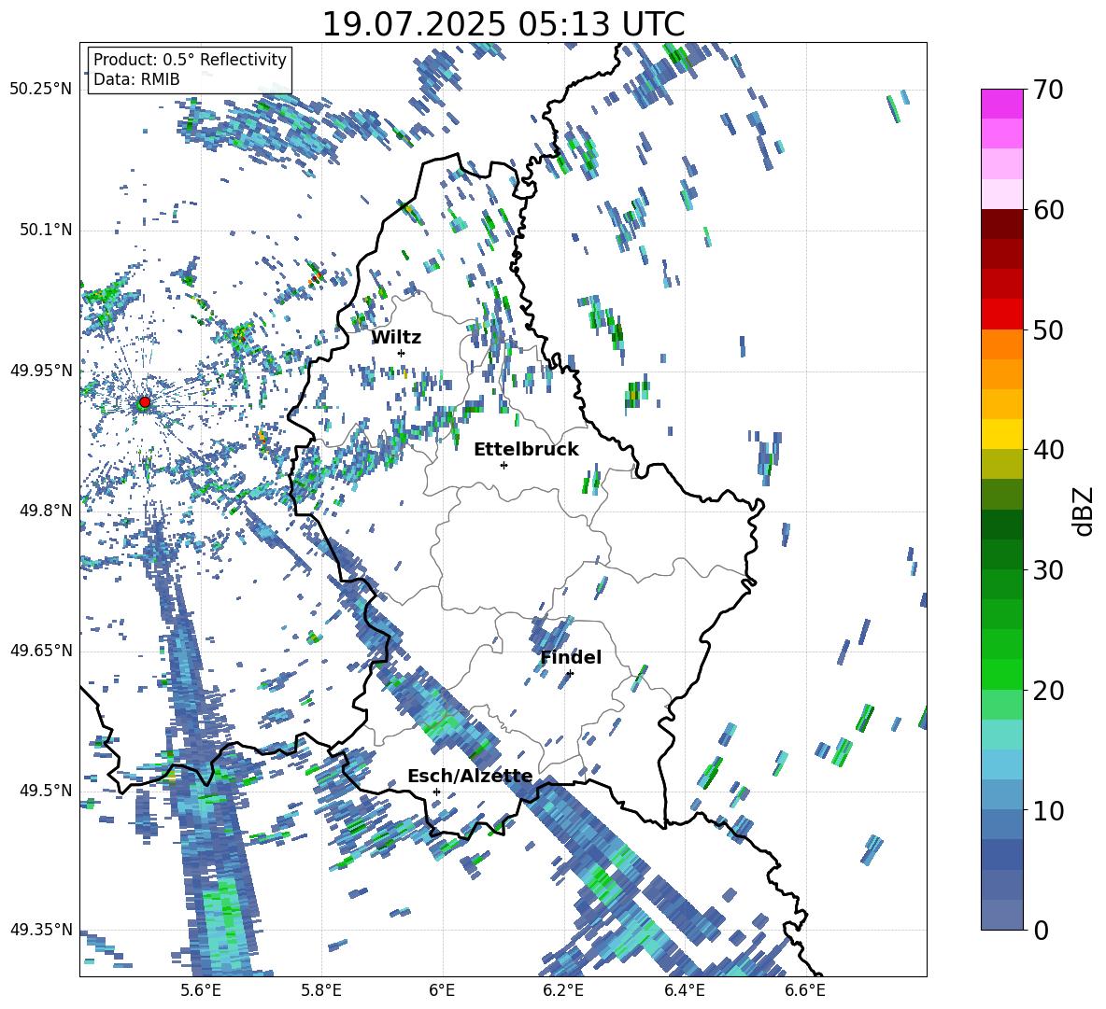Click the 6.2°E longitude label
Screen dimensions: 1106x1009
click(x=563, y=990)
